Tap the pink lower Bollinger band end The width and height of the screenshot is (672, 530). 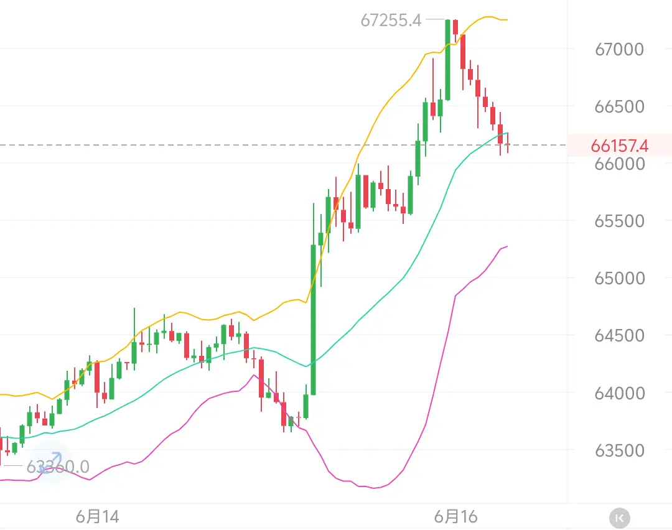coord(506,247)
